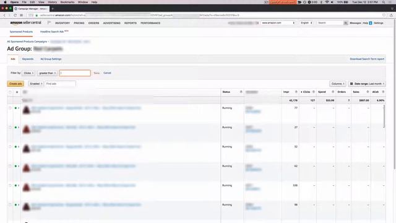This screenshot has height=223, width=396.
Task: Click the search magnifier button in header
Action: click(345, 23)
